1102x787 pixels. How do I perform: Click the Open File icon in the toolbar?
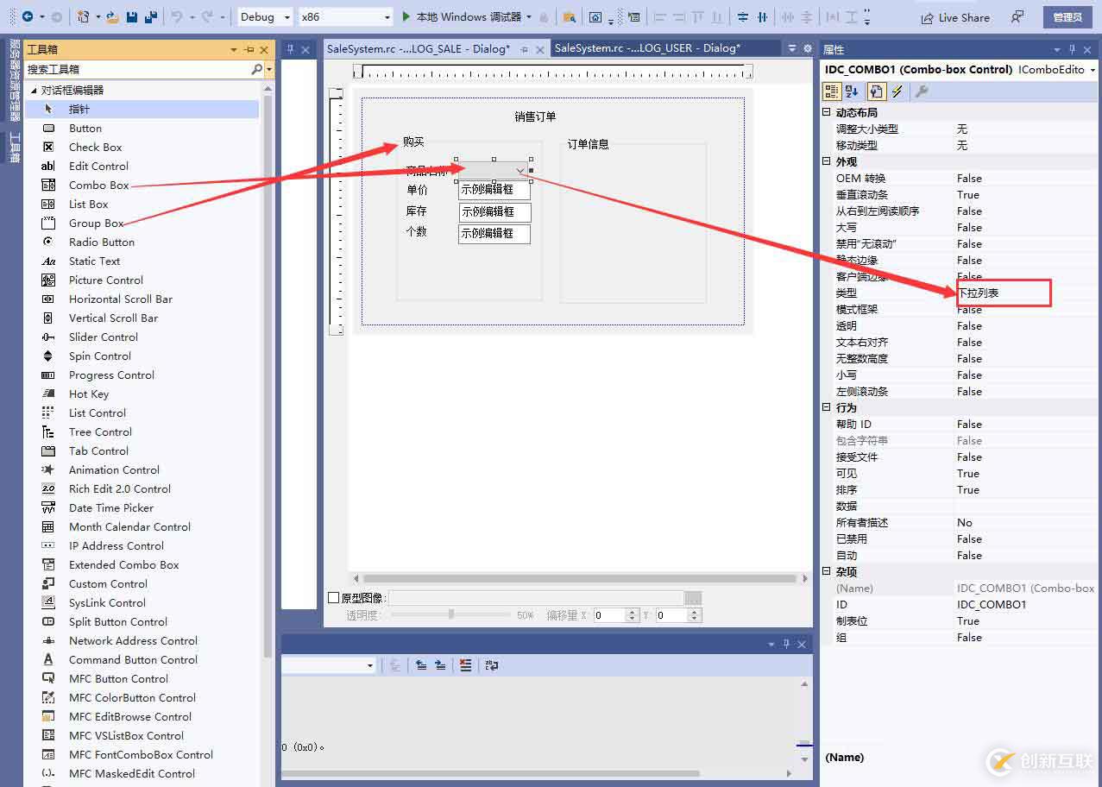(113, 16)
